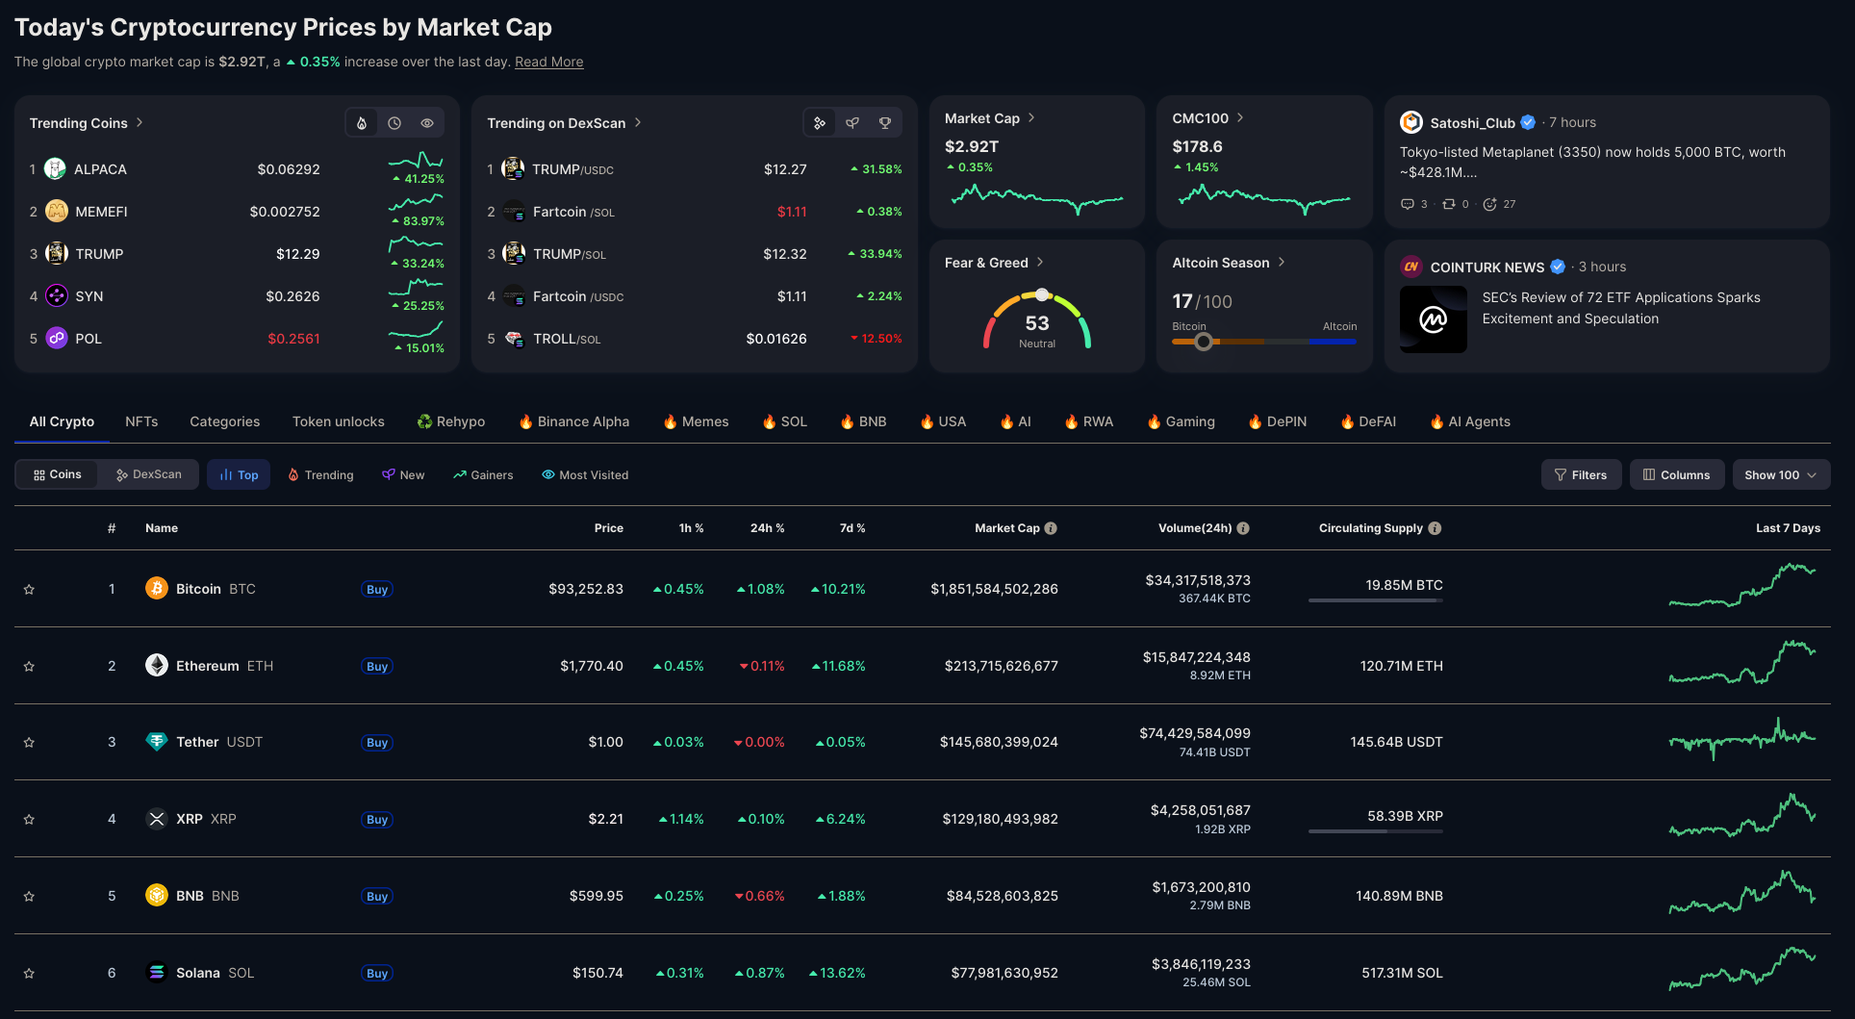
Task: Open CMC100 index details
Action: click(x=1208, y=118)
